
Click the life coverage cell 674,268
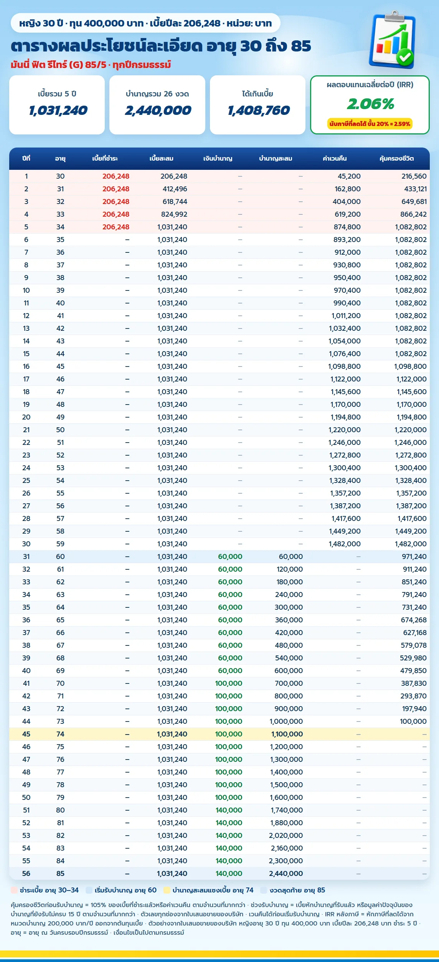pos(414,620)
